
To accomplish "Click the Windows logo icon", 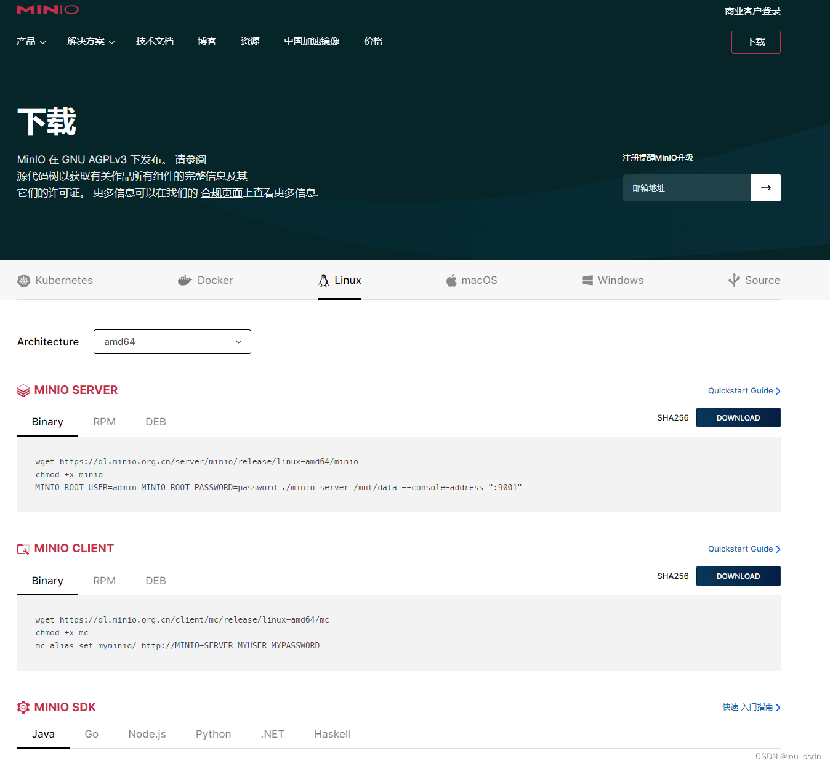I will pyautogui.click(x=587, y=280).
